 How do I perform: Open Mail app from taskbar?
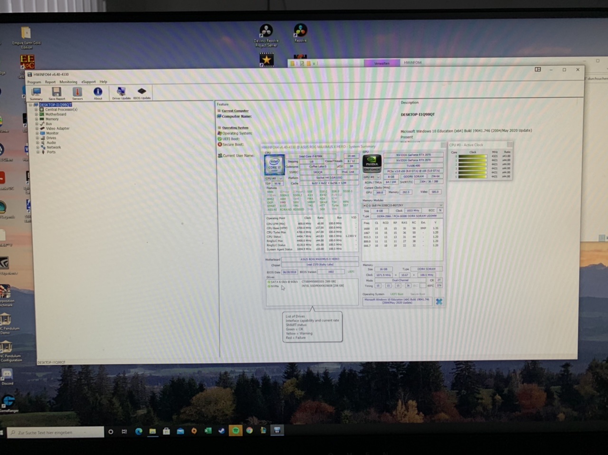(x=180, y=431)
